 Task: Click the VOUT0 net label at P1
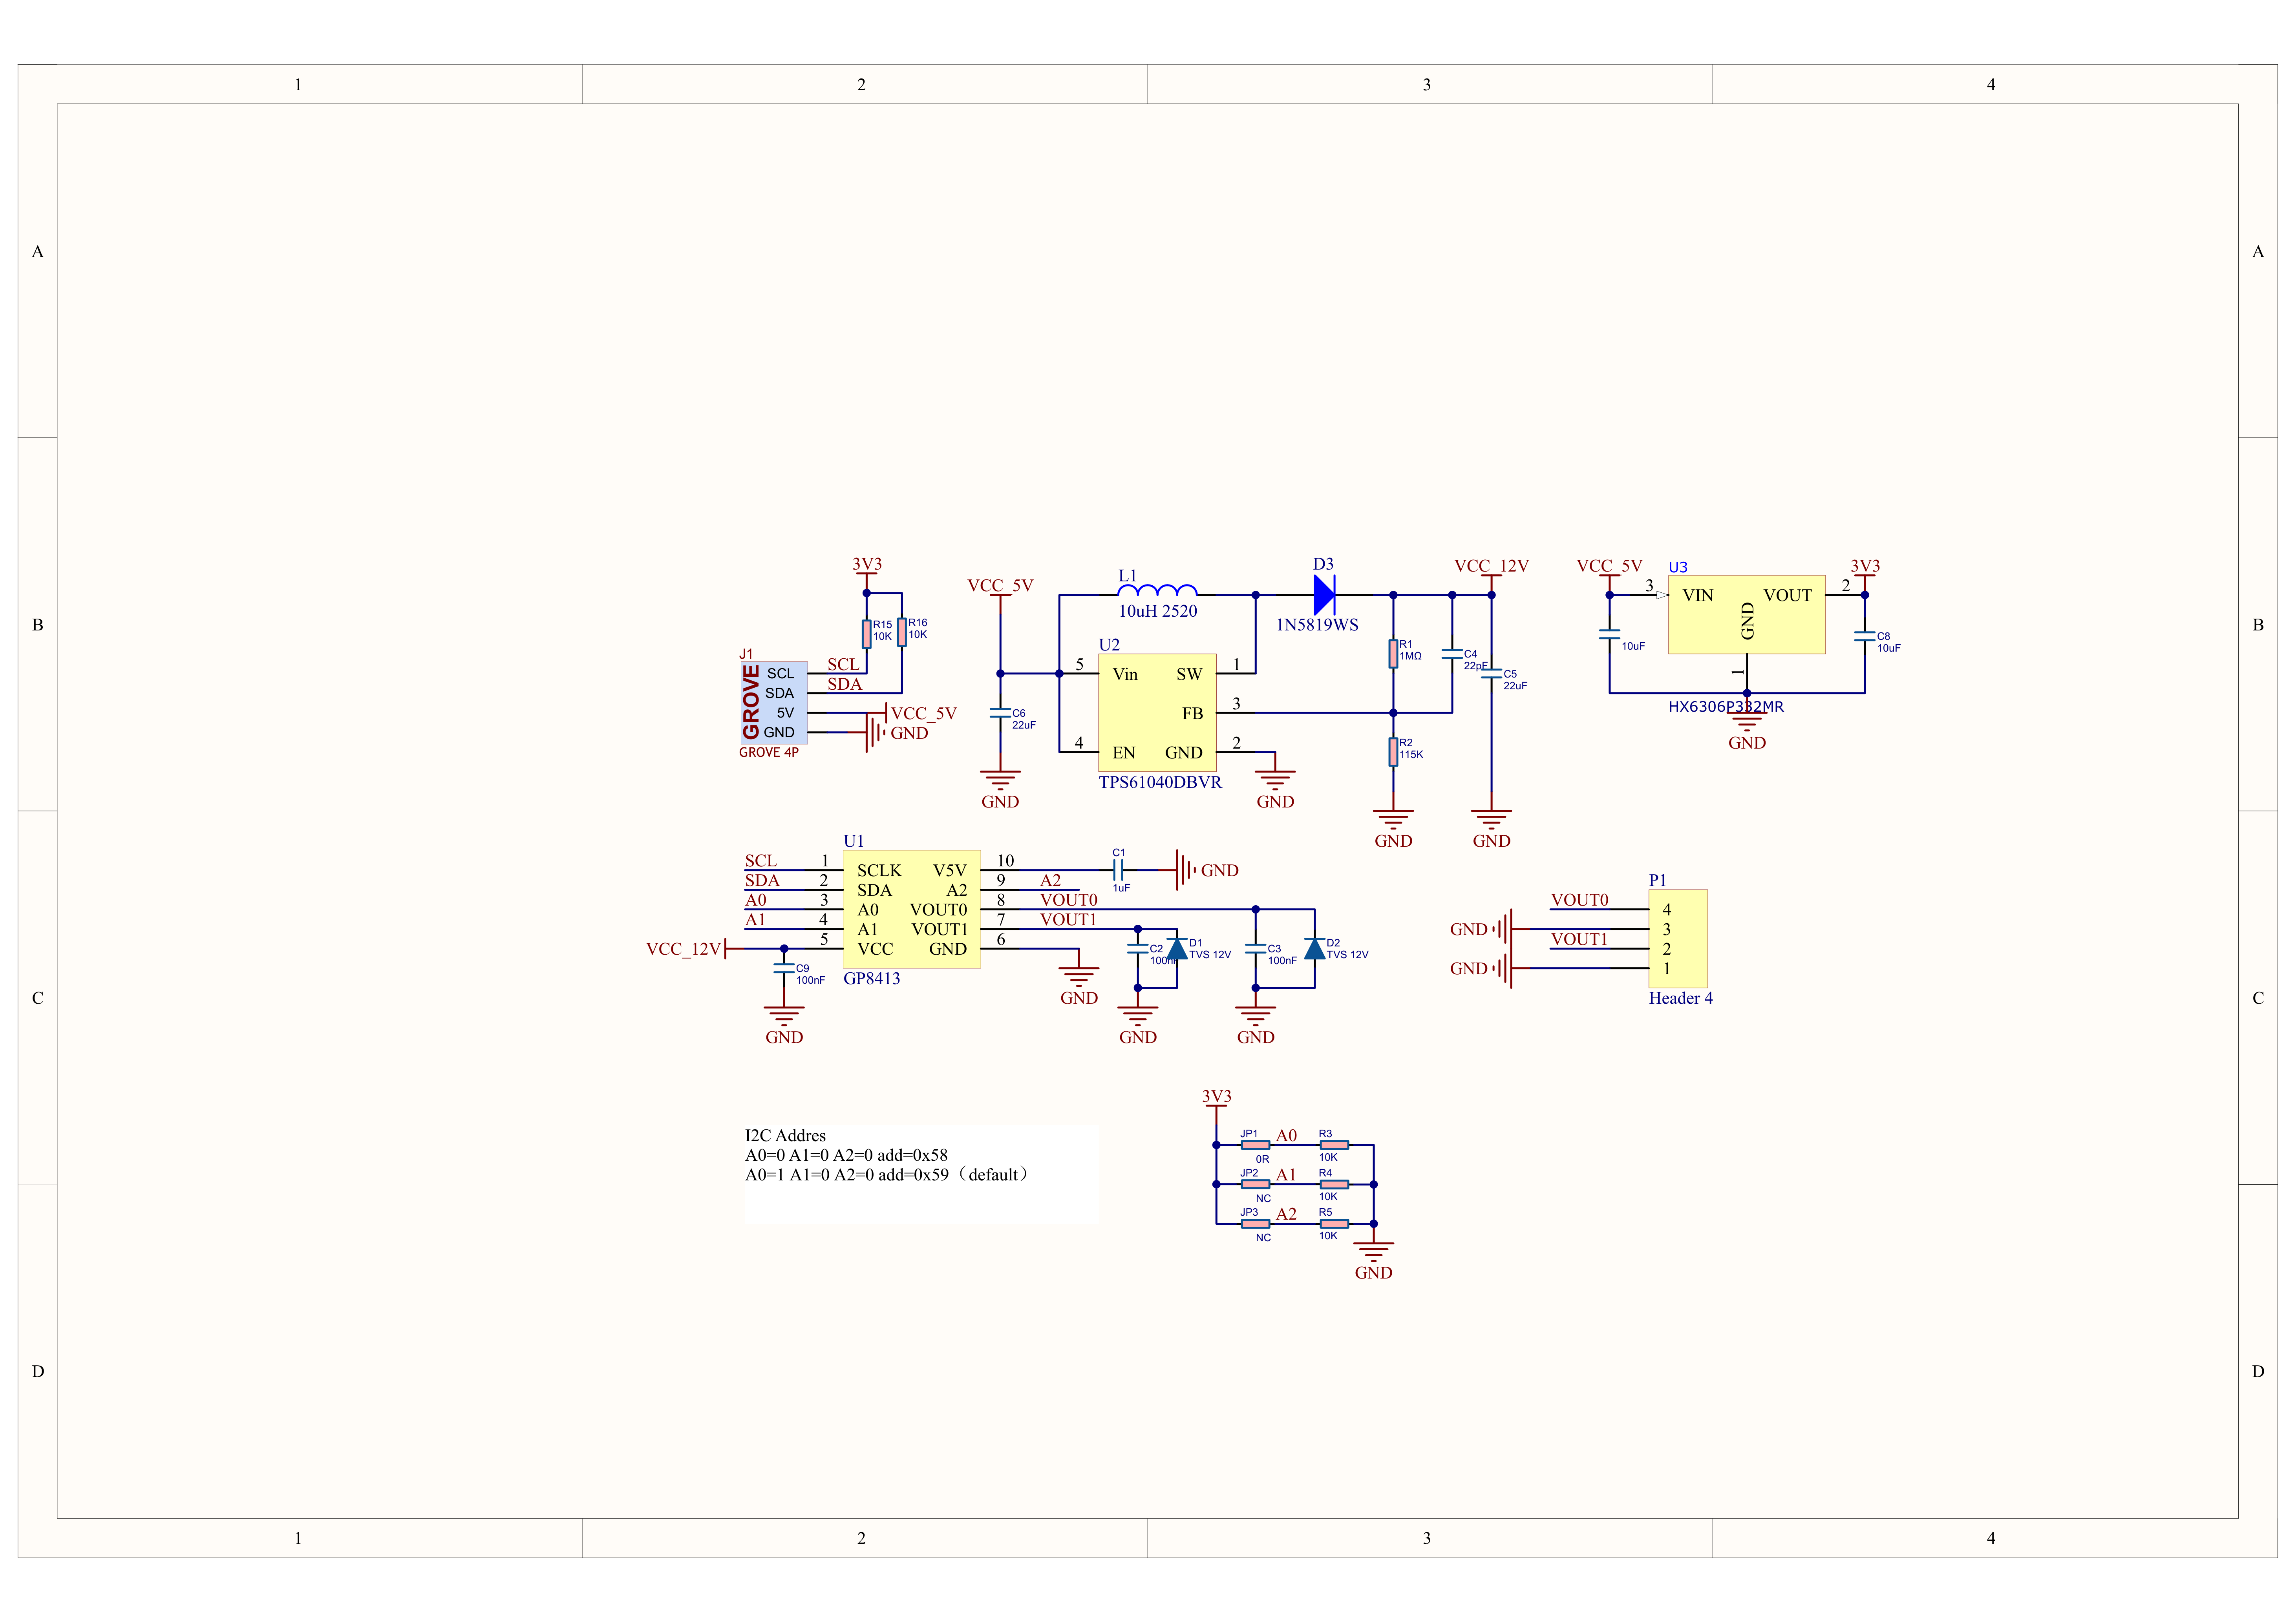click(x=1579, y=900)
